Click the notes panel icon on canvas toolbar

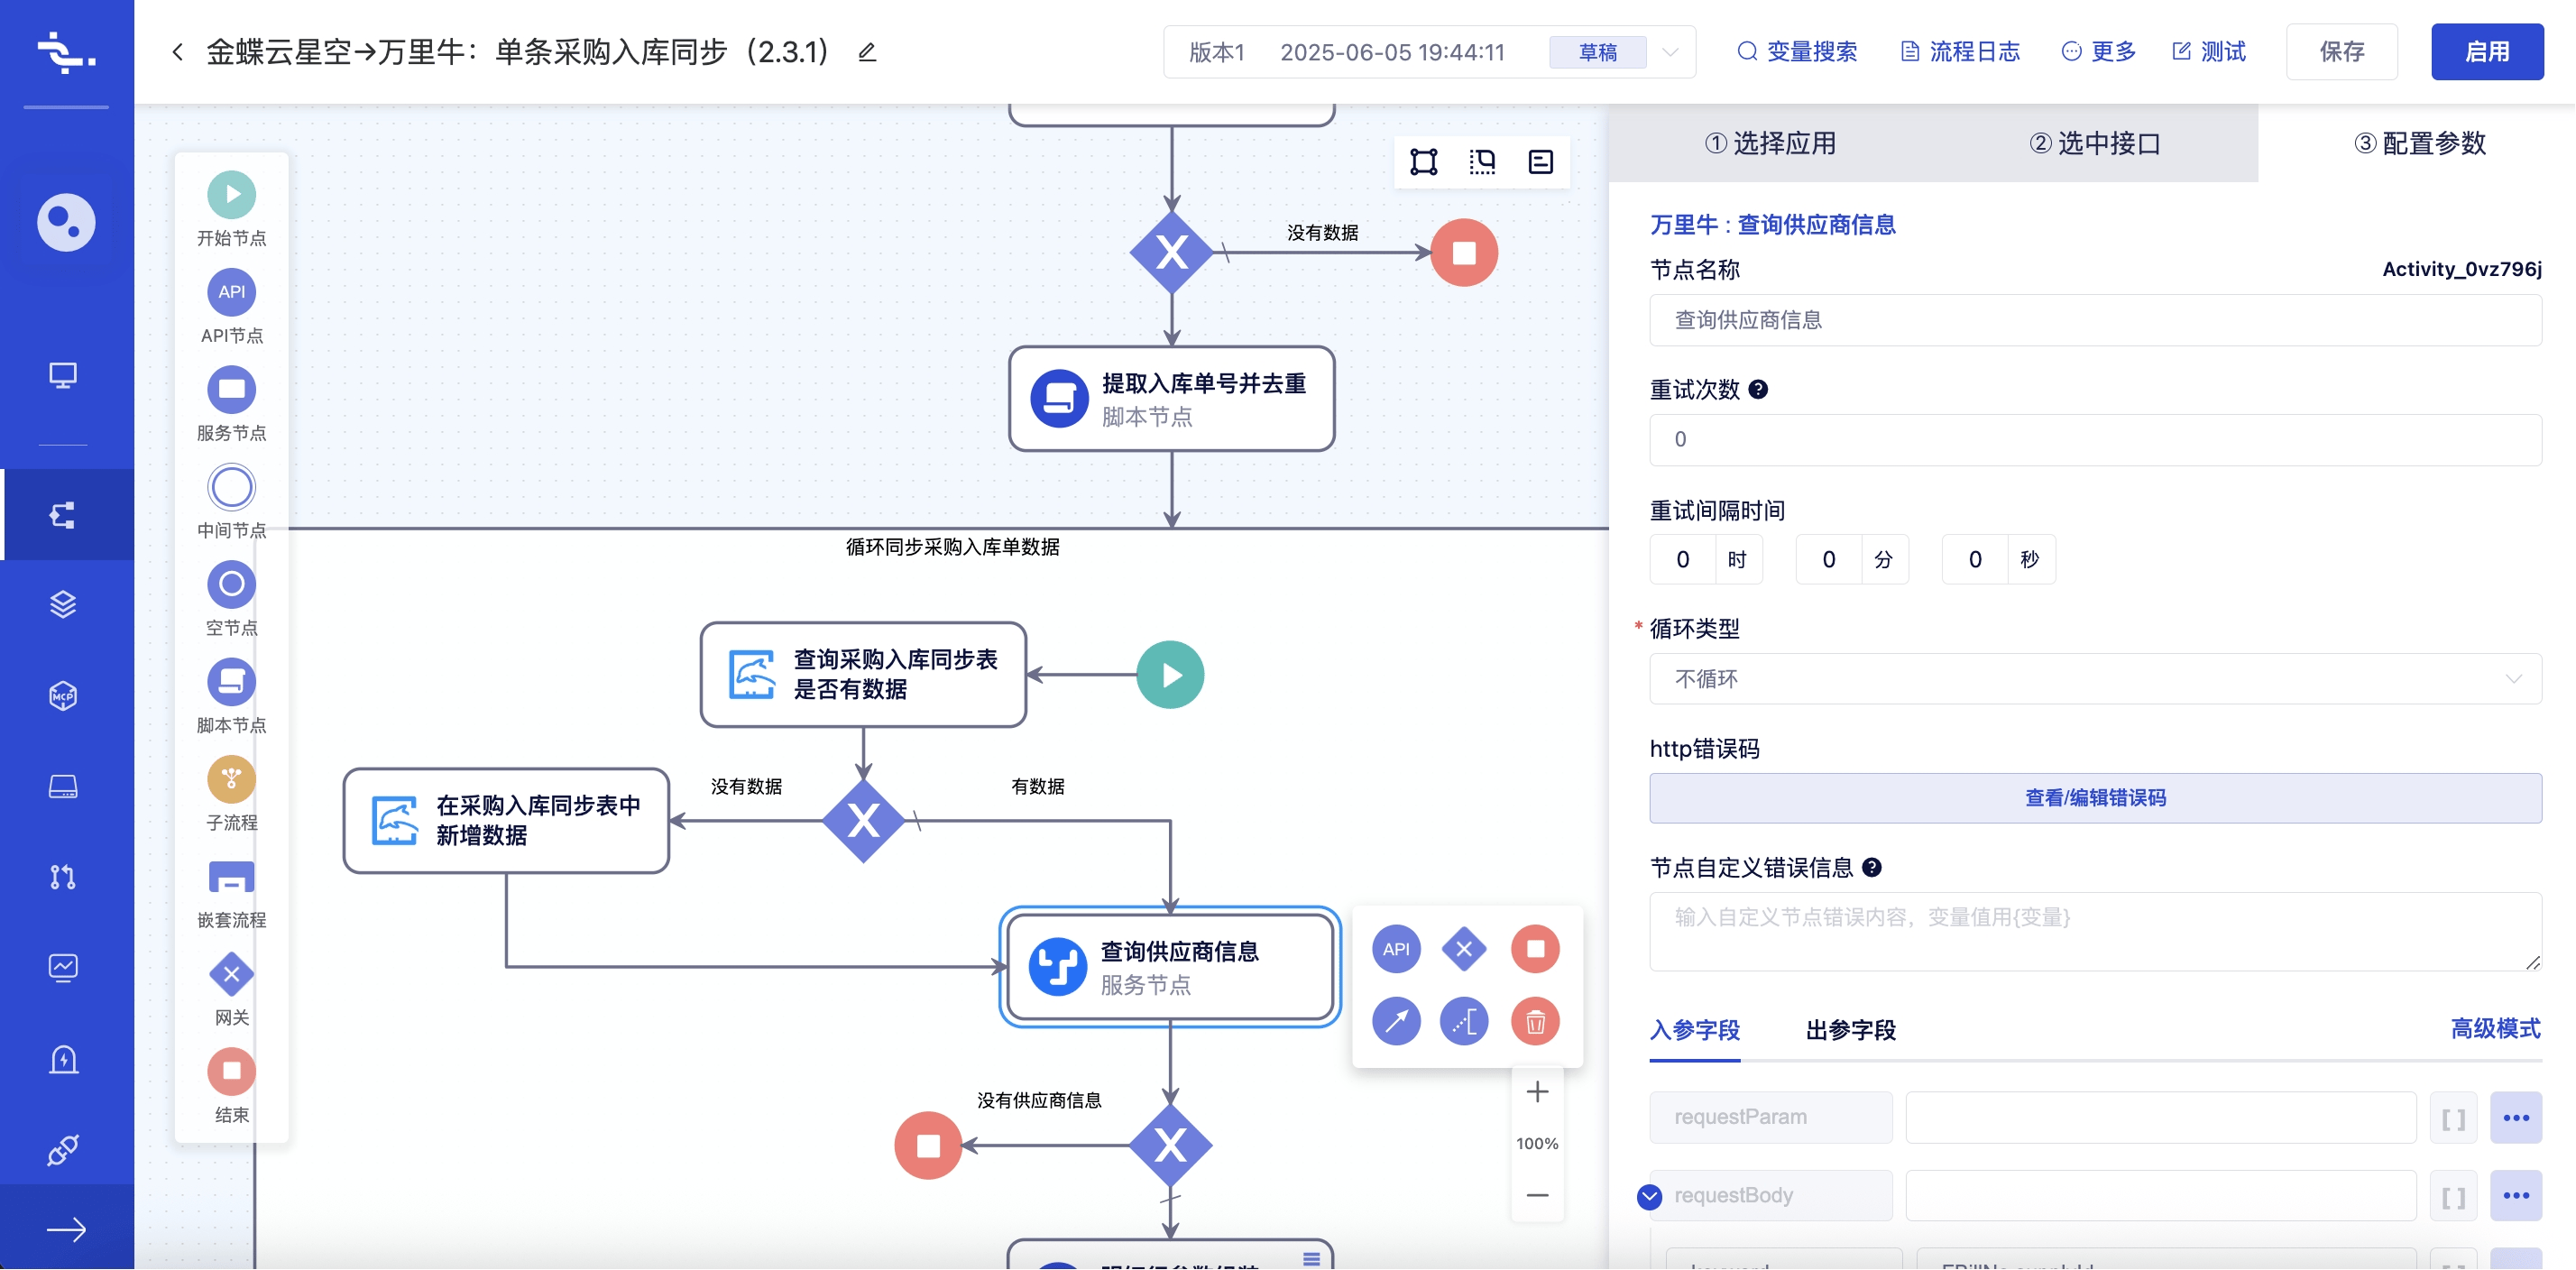tap(1540, 161)
